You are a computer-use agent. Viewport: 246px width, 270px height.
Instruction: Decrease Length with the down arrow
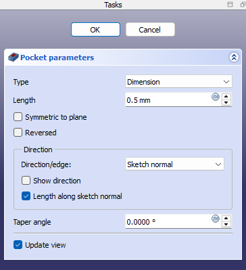[226, 103]
